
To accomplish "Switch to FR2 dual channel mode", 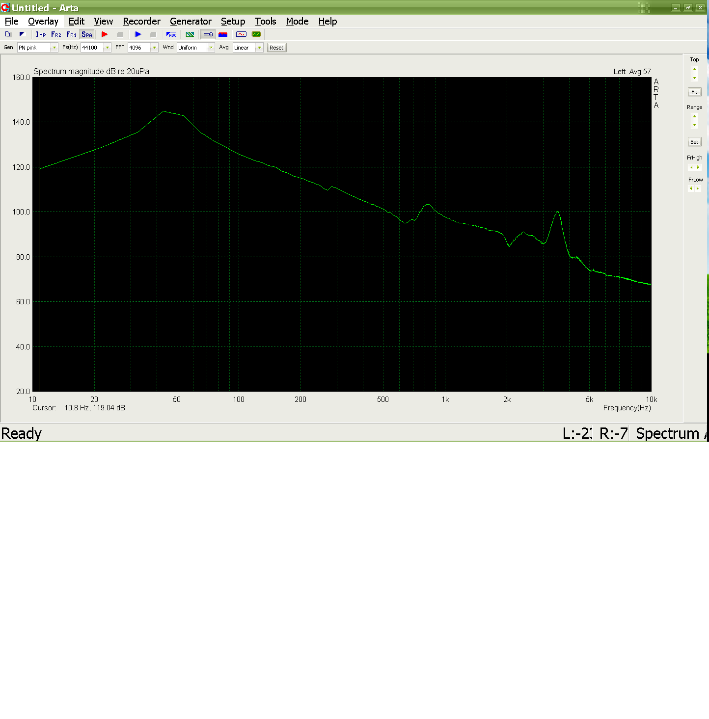I will [56, 34].
